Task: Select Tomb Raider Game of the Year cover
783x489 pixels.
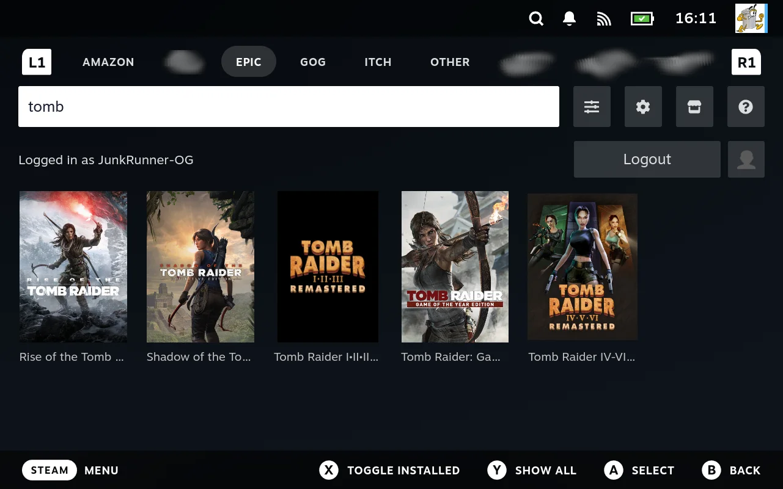Action: pyautogui.click(x=455, y=267)
